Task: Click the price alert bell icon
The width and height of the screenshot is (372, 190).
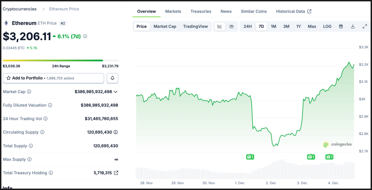Action: (112, 78)
